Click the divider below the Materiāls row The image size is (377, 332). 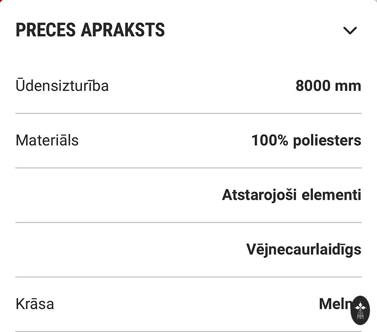click(x=188, y=168)
